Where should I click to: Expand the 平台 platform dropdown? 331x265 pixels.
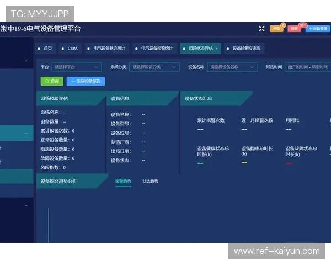(77, 67)
